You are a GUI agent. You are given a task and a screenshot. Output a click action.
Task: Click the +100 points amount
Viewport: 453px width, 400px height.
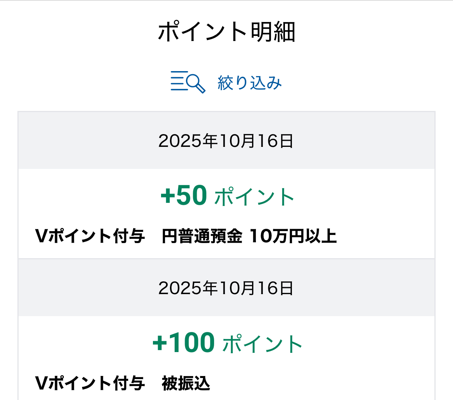[184, 343]
